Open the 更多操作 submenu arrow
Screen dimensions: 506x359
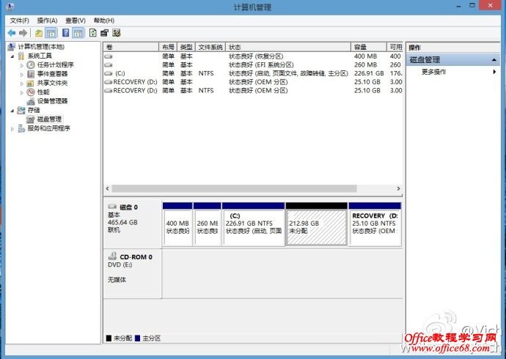494,72
